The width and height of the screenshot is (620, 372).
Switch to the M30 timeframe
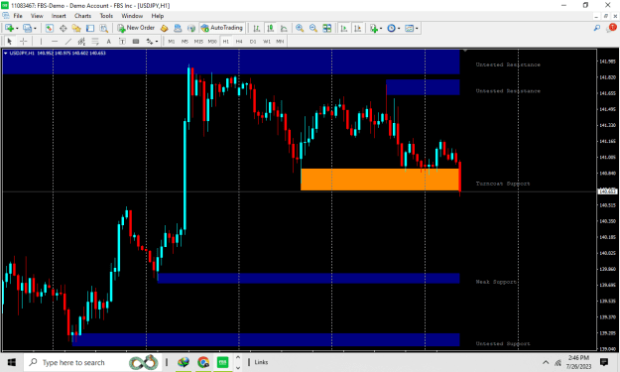pos(212,41)
